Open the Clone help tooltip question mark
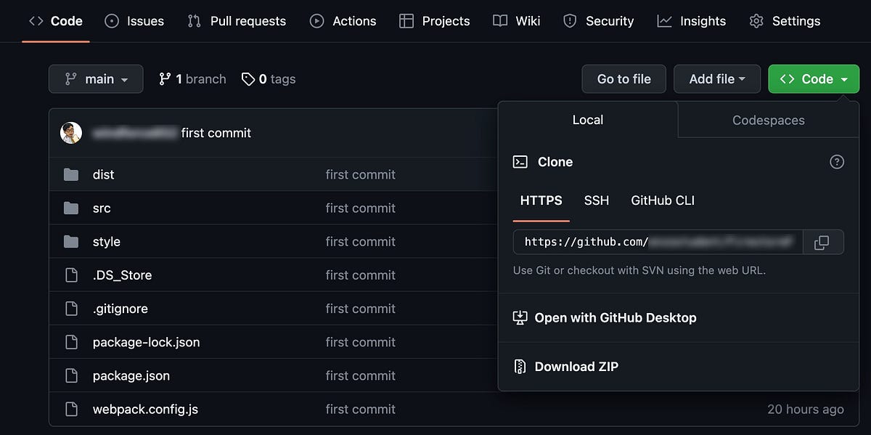Image resolution: width=871 pixels, height=435 pixels. coord(837,162)
